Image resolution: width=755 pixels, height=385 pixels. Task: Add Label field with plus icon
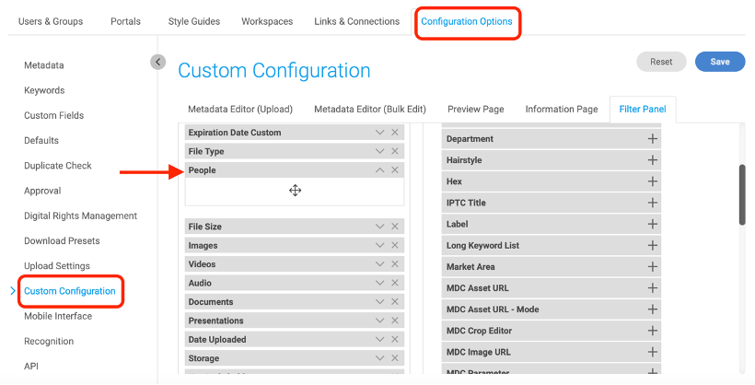[653, 224]
